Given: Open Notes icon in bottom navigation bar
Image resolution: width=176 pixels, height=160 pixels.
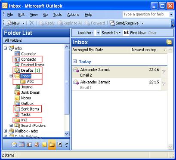Looking at the screenshot, I should click(44, 145).
